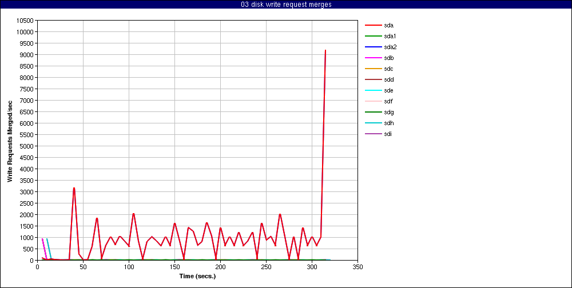This screenshot has height=288, width=572.
Task: Click the magenta sdb legend line swatch
Action: coord(373,58)
